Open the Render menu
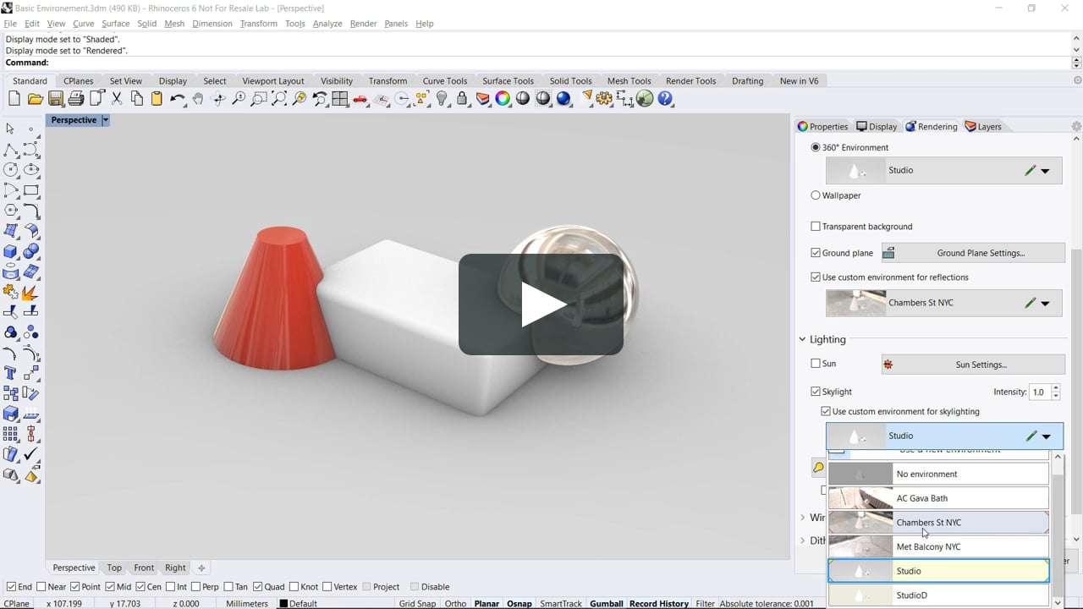 (x=363, y=24)
